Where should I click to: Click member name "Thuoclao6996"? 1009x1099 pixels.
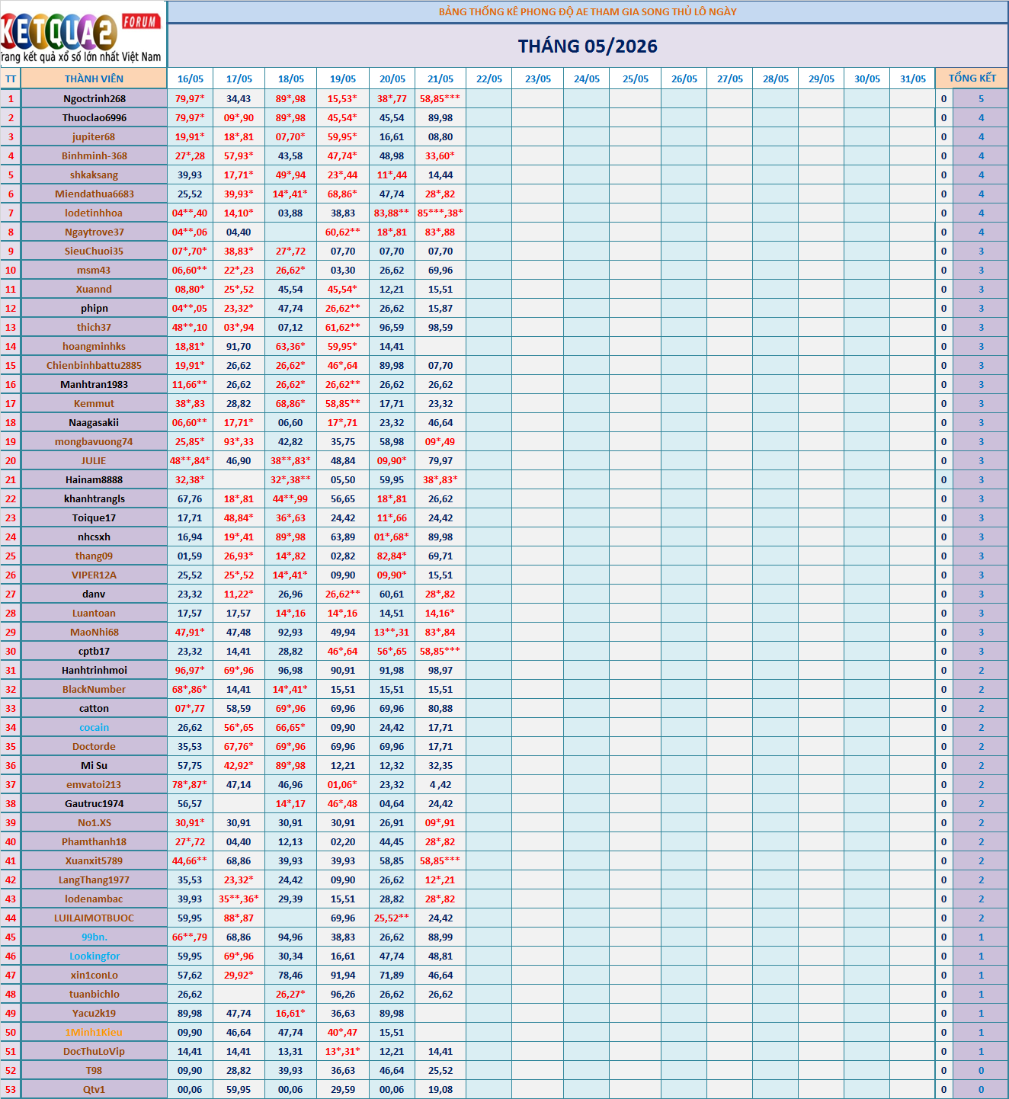click(x=94, y=117)
